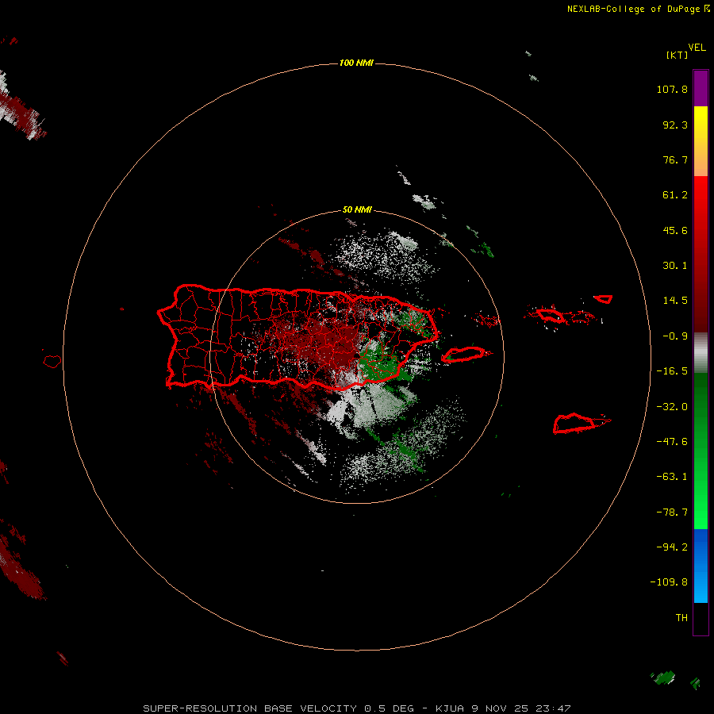Select the -109.8 scale value
714x714 pixels.
[x=669, y=582]
